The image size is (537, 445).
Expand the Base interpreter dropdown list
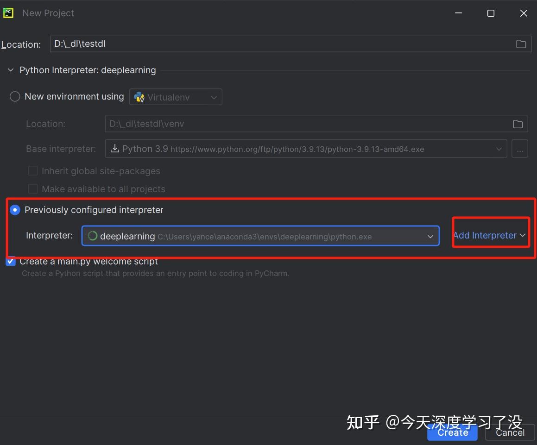pyautogui.click(x=499, y=149)
